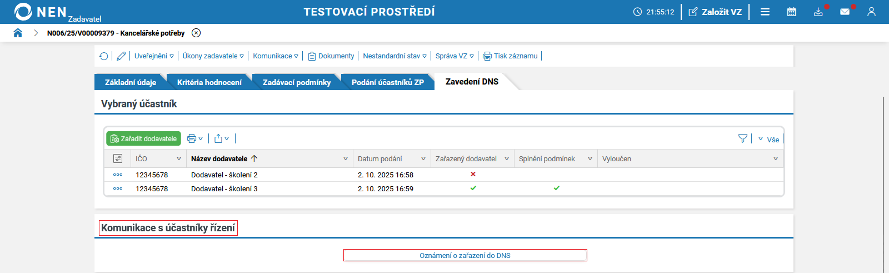Switch to the Zadávací podmínky tab
This screenshot has height=273, width=889.
click(297, 82)
